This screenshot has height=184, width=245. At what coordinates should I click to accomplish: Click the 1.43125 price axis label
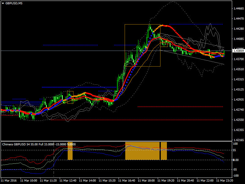[x=239, y=90]
